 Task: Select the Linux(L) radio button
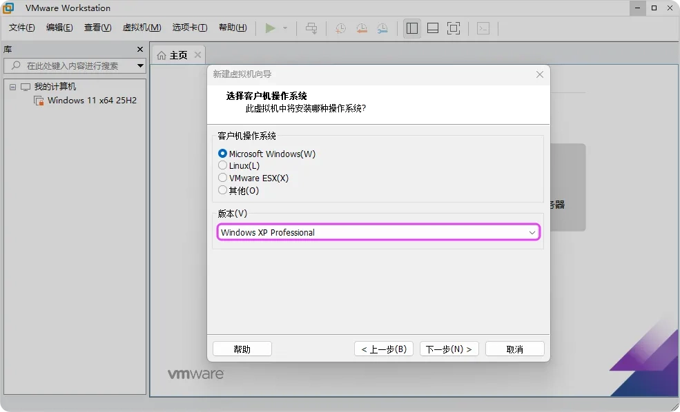point(222,165)
